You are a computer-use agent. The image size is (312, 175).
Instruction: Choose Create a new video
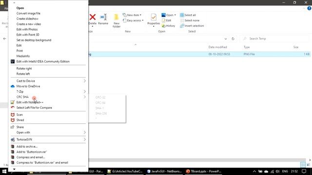pos(48,24)
